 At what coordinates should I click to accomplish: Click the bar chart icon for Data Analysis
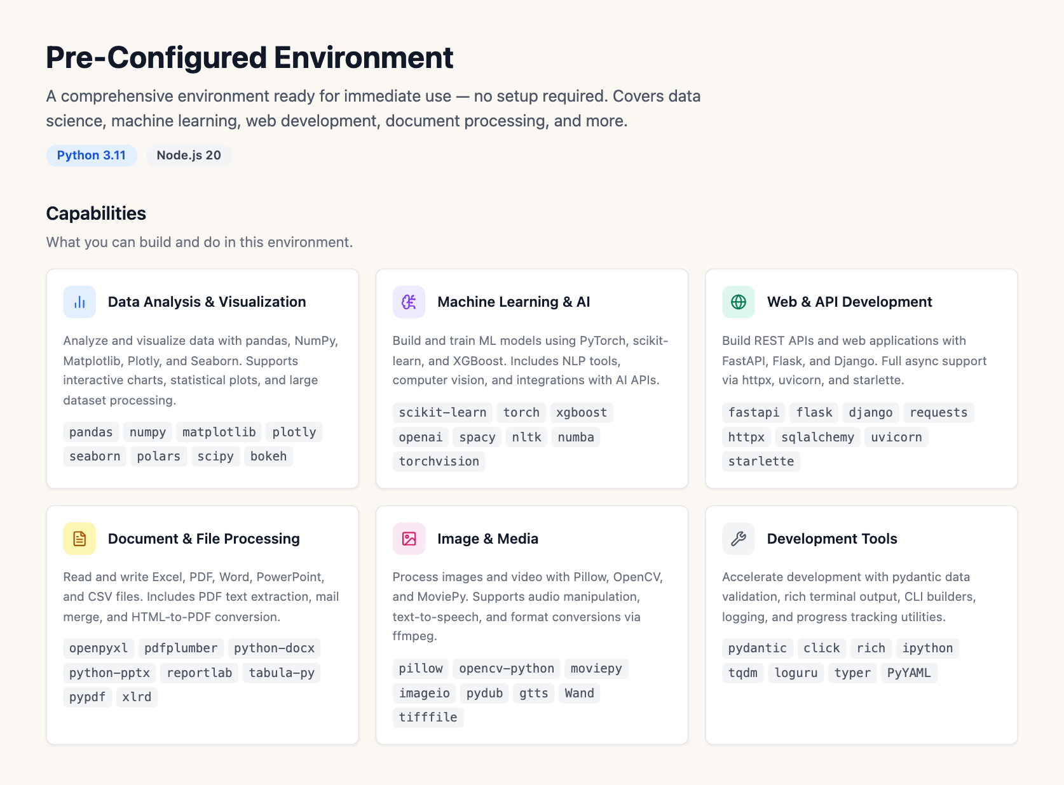79,302
